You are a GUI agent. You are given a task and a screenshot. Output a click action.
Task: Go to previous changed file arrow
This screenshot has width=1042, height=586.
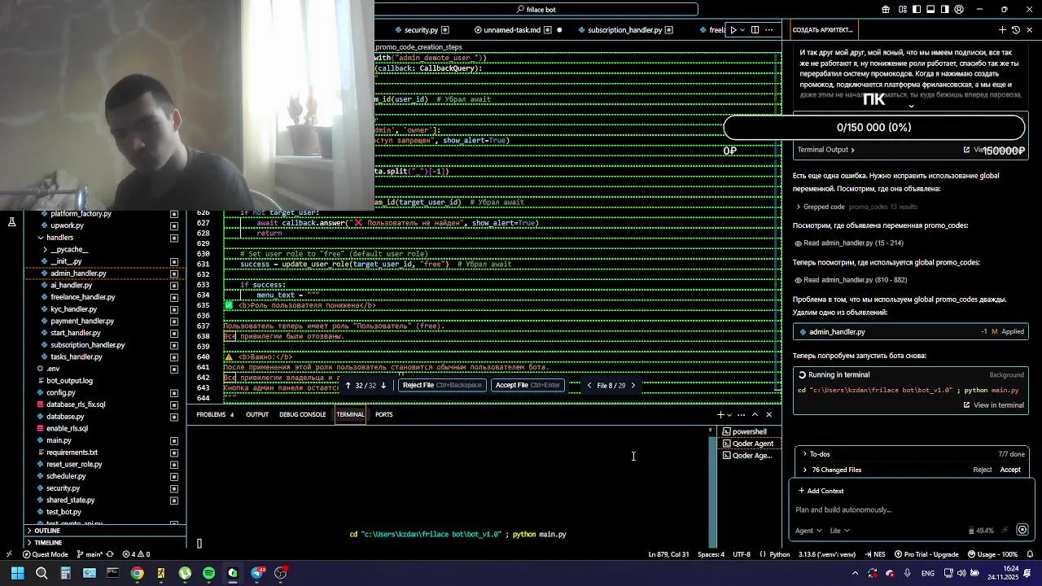(x=589, y=386)
